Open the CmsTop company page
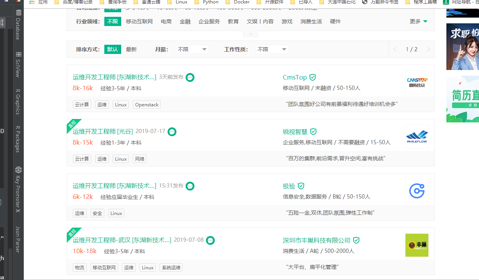Screen dimensions: 479x280 tap(295, 77)
